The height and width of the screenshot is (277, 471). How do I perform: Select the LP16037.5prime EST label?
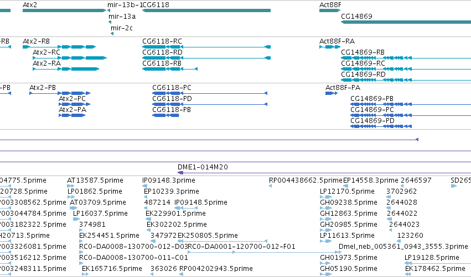coord(100,214)
